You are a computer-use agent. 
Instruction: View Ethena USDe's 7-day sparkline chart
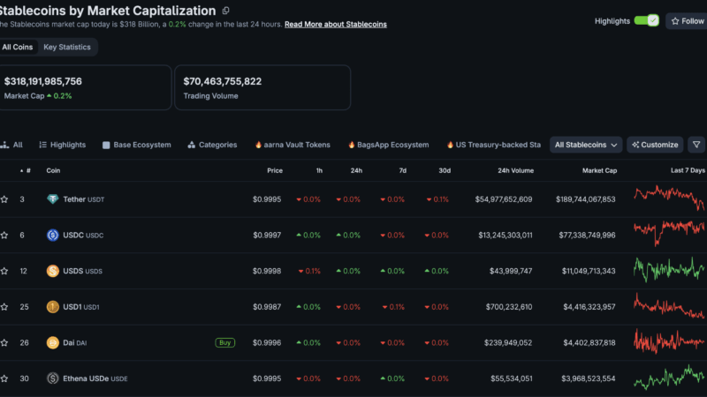669,378
